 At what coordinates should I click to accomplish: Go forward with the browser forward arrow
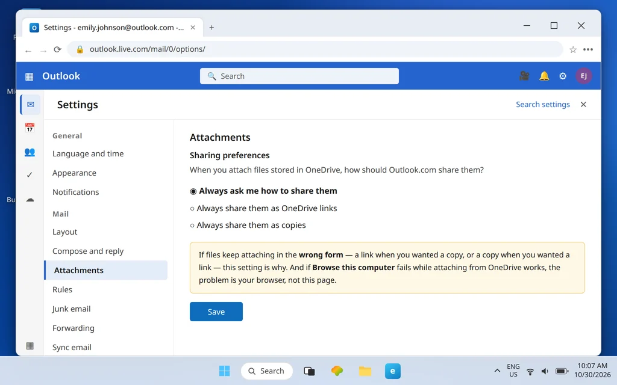[43, 51]
